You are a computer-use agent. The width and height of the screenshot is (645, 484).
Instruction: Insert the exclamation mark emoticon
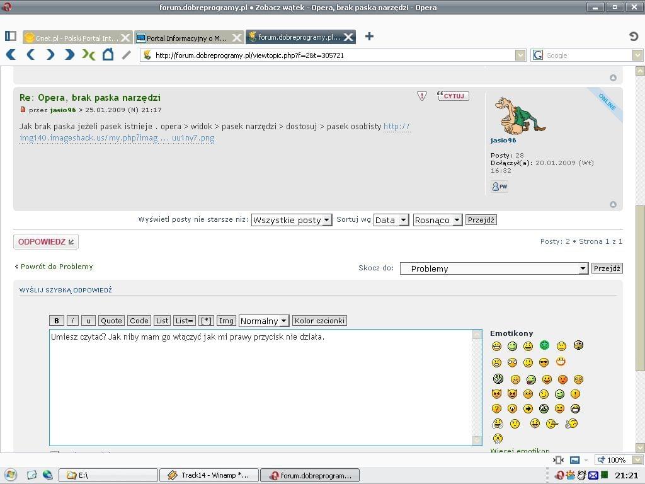coord(575,395)
